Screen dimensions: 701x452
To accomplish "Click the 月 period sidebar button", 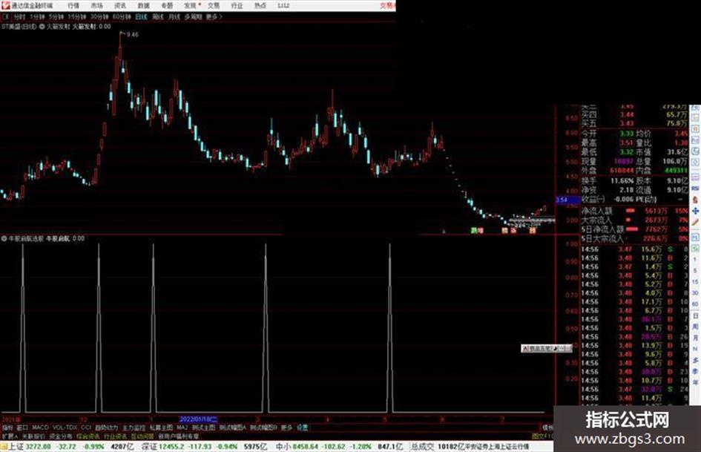I will tap(695, 338).
